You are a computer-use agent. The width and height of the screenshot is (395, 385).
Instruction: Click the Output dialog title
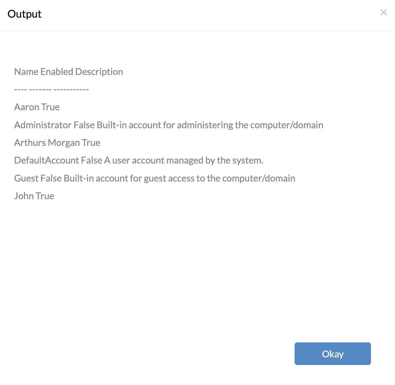click(x=24, y=14)
